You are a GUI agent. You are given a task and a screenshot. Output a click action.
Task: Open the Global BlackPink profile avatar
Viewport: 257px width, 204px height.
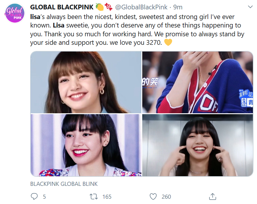coord(15,13)
